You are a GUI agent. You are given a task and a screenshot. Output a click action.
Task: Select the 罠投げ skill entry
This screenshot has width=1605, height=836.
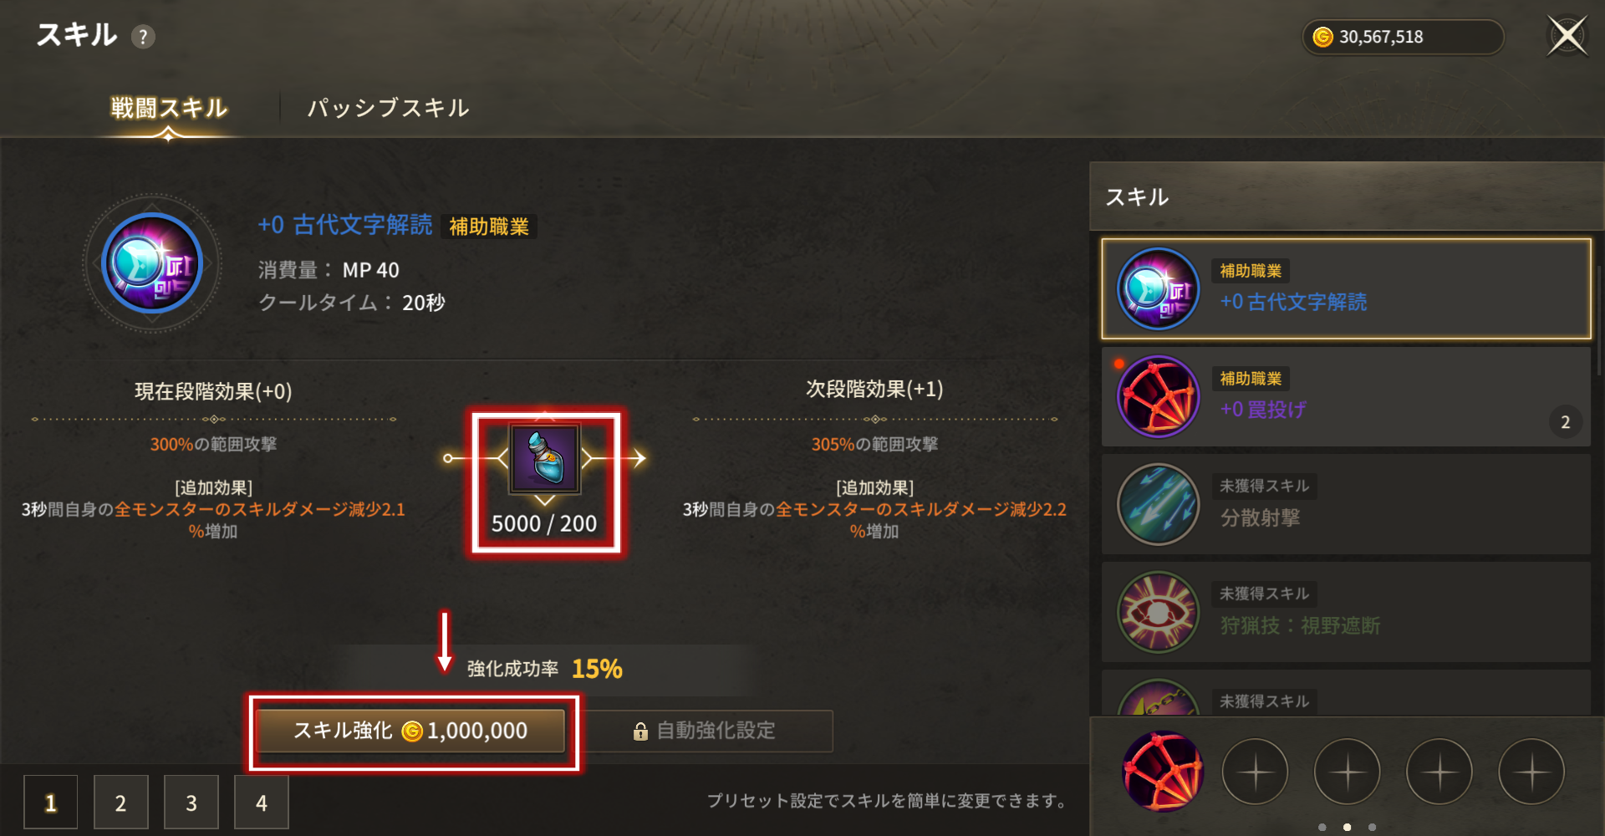click(1346, 396)
